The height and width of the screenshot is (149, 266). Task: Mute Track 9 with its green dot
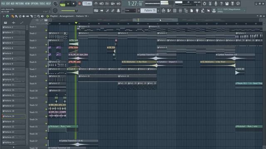click(x=46, y=88)
